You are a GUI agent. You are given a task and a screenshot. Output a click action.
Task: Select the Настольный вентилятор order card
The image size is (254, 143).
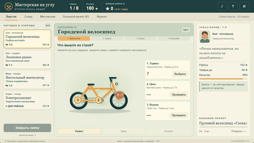click(x=27, y=80)
